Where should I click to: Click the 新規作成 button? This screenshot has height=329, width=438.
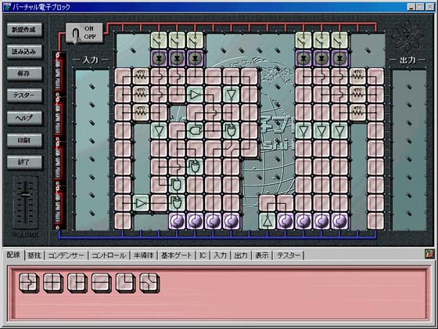click(x=24, y=30)
